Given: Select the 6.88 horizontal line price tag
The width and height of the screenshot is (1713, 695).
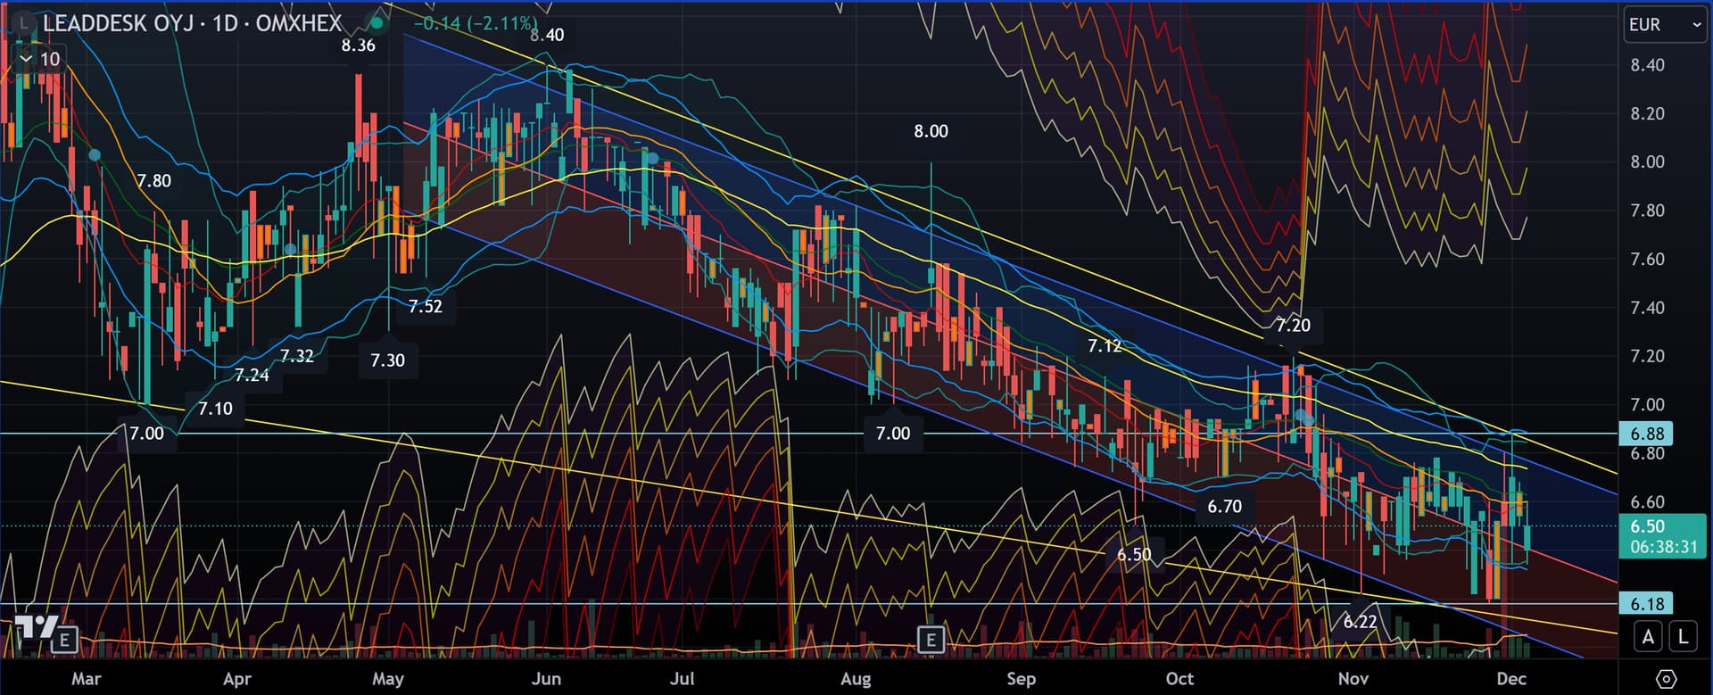Looking at the screenshot, I should coord(1646,434).
